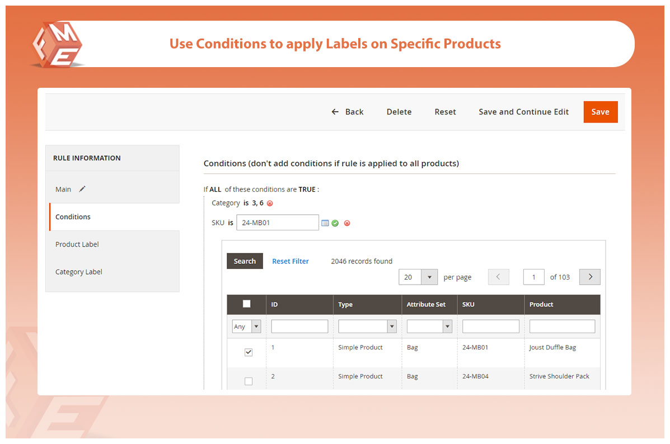The width and height of the screenshot is (670, 444).
Task: Open the Any selection filter dropdown
Action: click(246, 327)
